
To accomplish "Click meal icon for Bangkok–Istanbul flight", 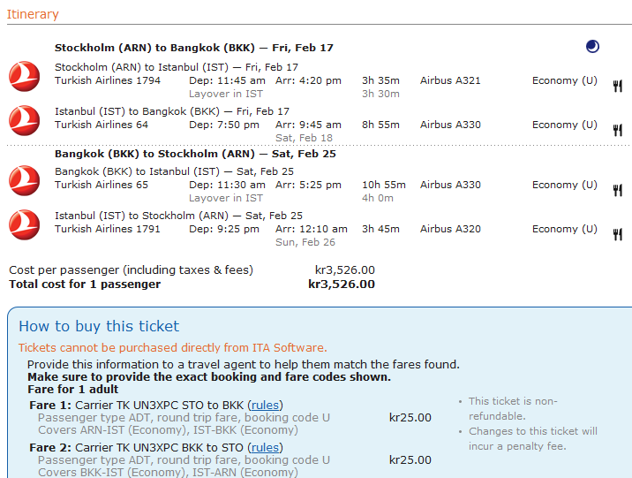I will click(617, 190).
